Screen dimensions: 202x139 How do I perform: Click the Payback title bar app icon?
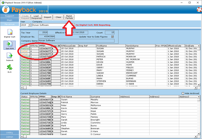pyautogui.click(x=3, y=3)
